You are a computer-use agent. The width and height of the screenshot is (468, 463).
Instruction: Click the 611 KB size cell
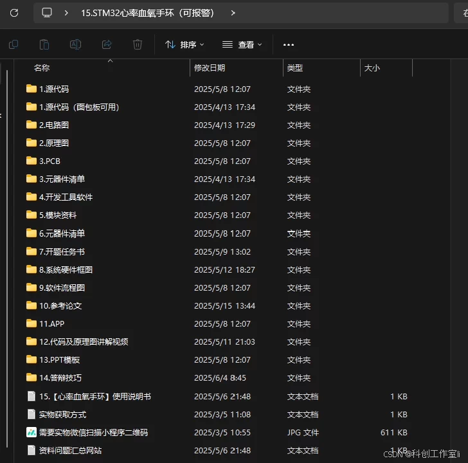coord(394,432)
